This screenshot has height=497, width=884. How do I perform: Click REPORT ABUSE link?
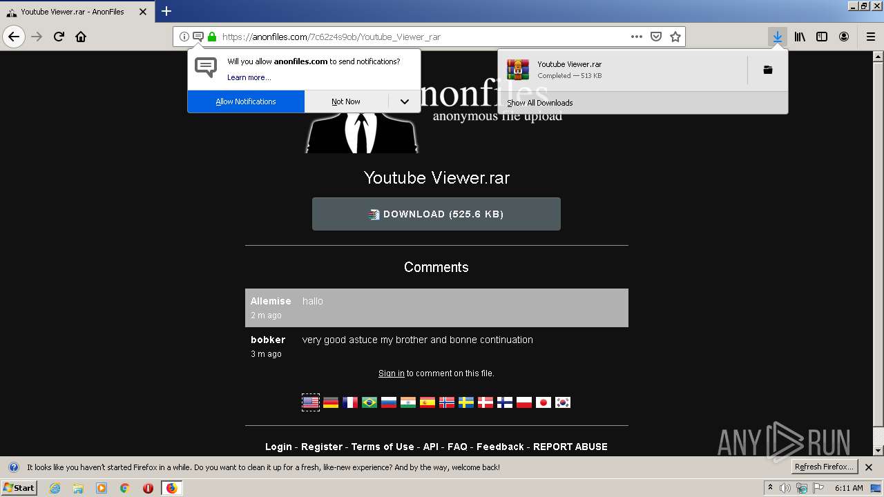[570, 447]
